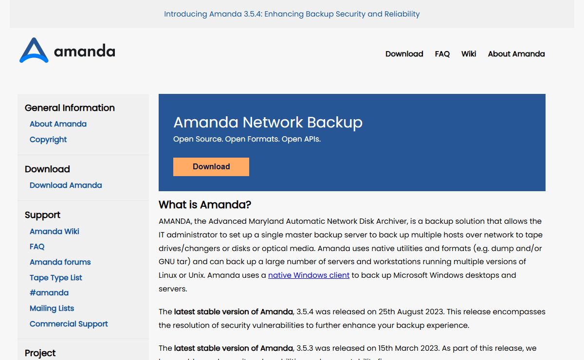
Task: Open the Amanda 3.5.4 announcement banner link
Action: [292, 14]
